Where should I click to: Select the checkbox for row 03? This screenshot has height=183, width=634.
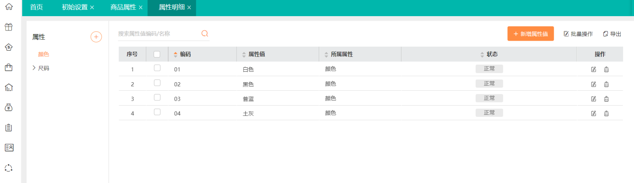(157, 98)
